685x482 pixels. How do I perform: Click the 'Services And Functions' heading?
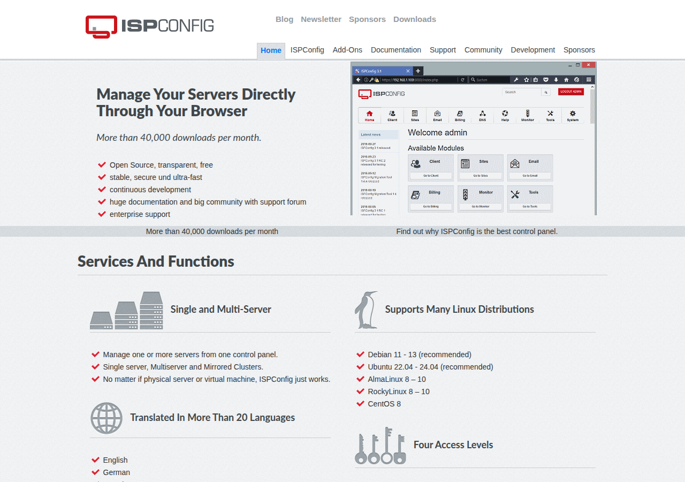[x=156, y=261]
